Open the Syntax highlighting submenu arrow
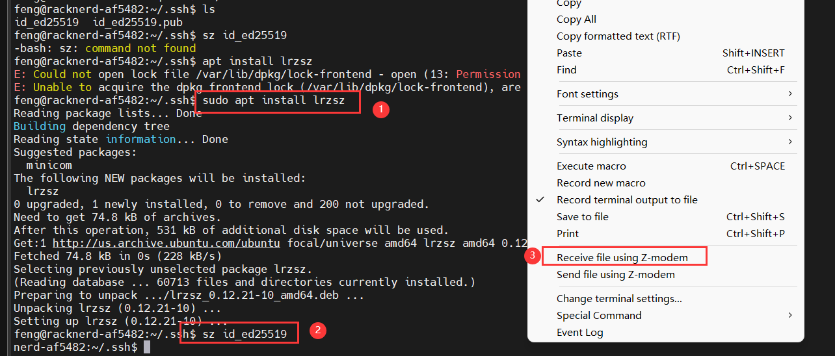This screenshot has height=356, width=835. (x=790, y=142)
